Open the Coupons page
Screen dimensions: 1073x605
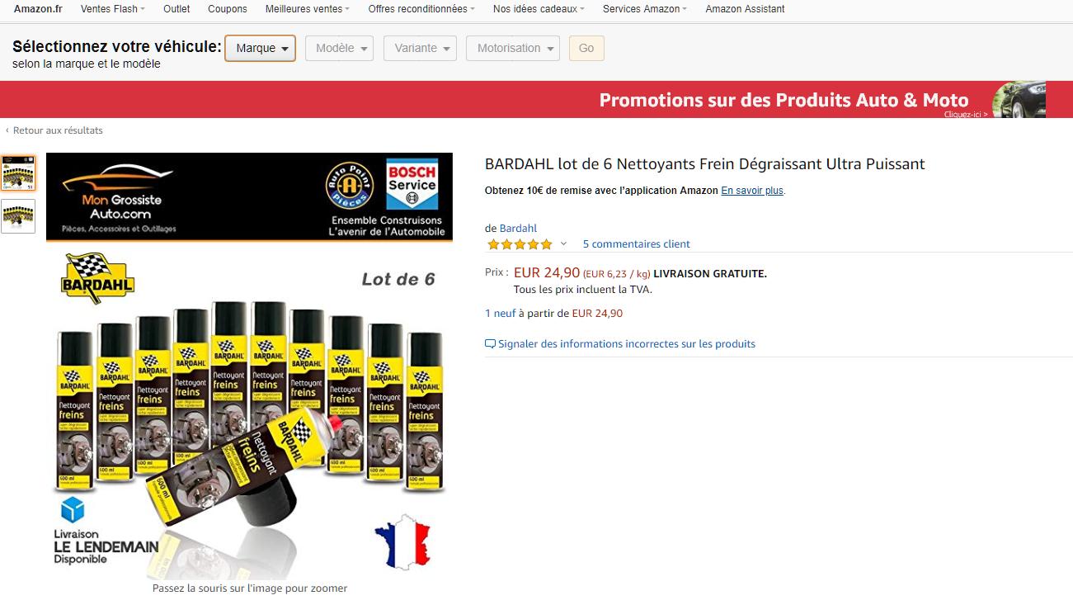(228, 9)
